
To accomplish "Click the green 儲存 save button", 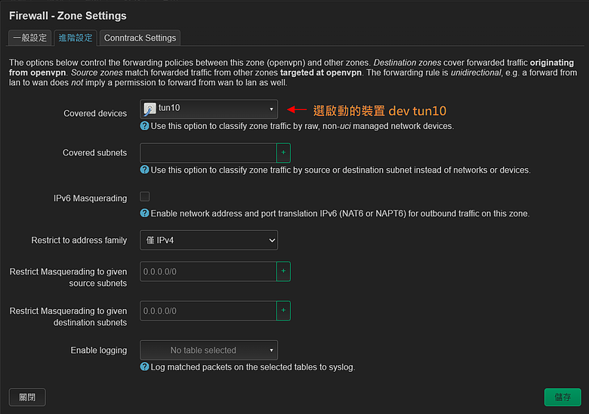I will tap(563, 397).
